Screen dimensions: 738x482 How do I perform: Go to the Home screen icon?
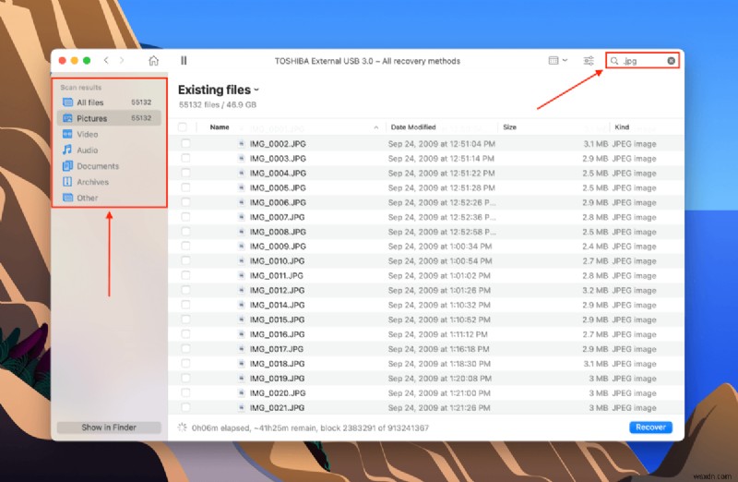tap(153, 61)
